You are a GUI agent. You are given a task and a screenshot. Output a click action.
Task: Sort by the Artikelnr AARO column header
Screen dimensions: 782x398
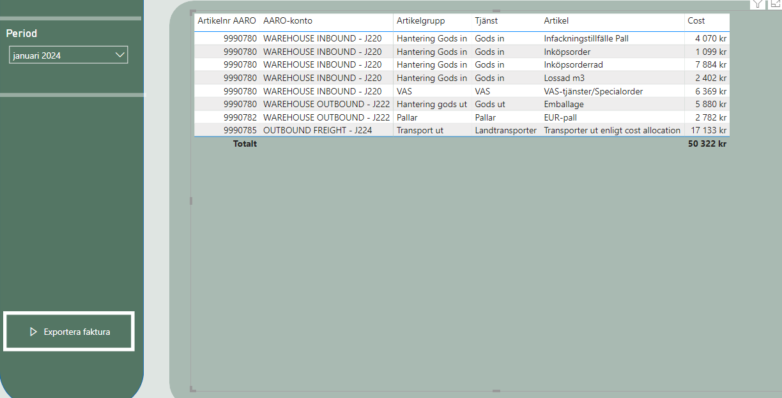pyautogui.click(x=227, y=21)
